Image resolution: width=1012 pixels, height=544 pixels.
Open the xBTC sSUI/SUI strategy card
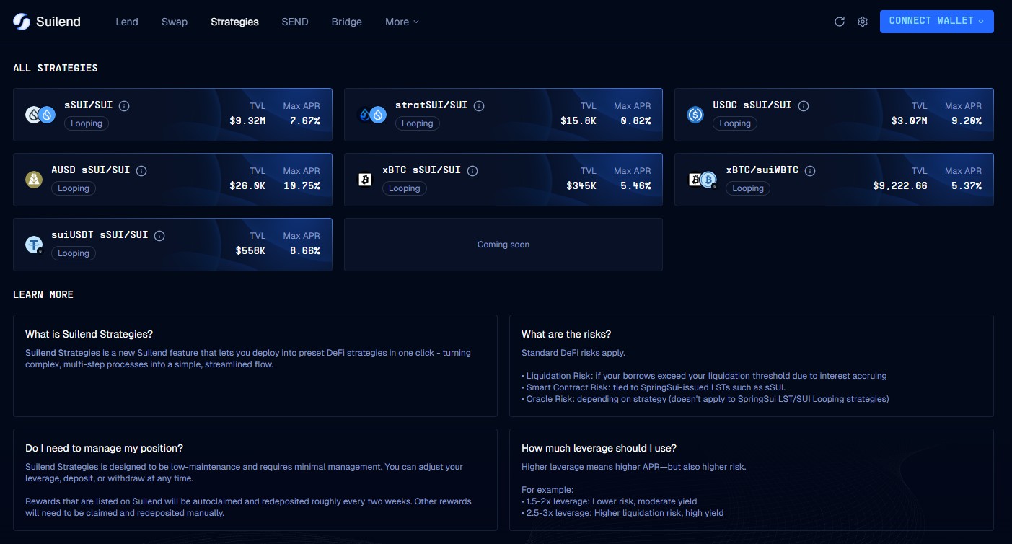point(503,180)
